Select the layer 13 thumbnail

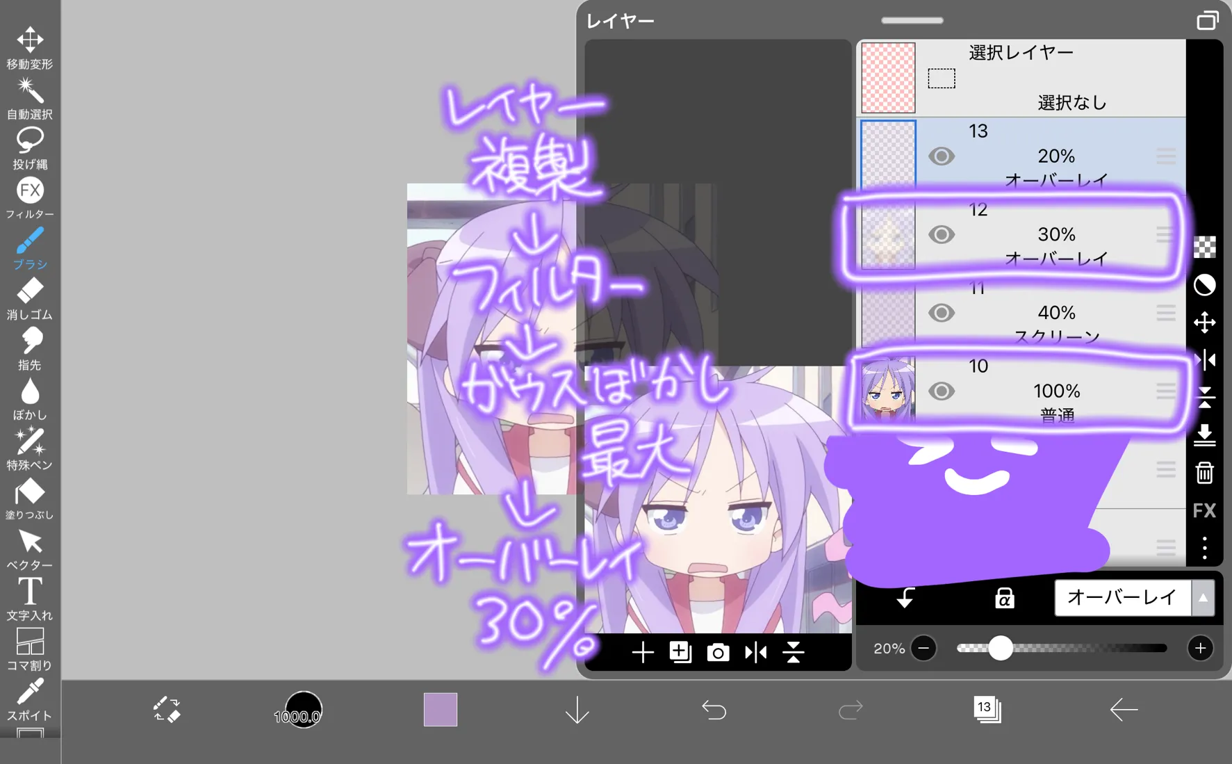888,154
